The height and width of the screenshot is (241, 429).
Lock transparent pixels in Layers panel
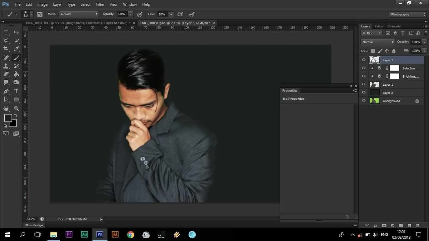[373, 51]
